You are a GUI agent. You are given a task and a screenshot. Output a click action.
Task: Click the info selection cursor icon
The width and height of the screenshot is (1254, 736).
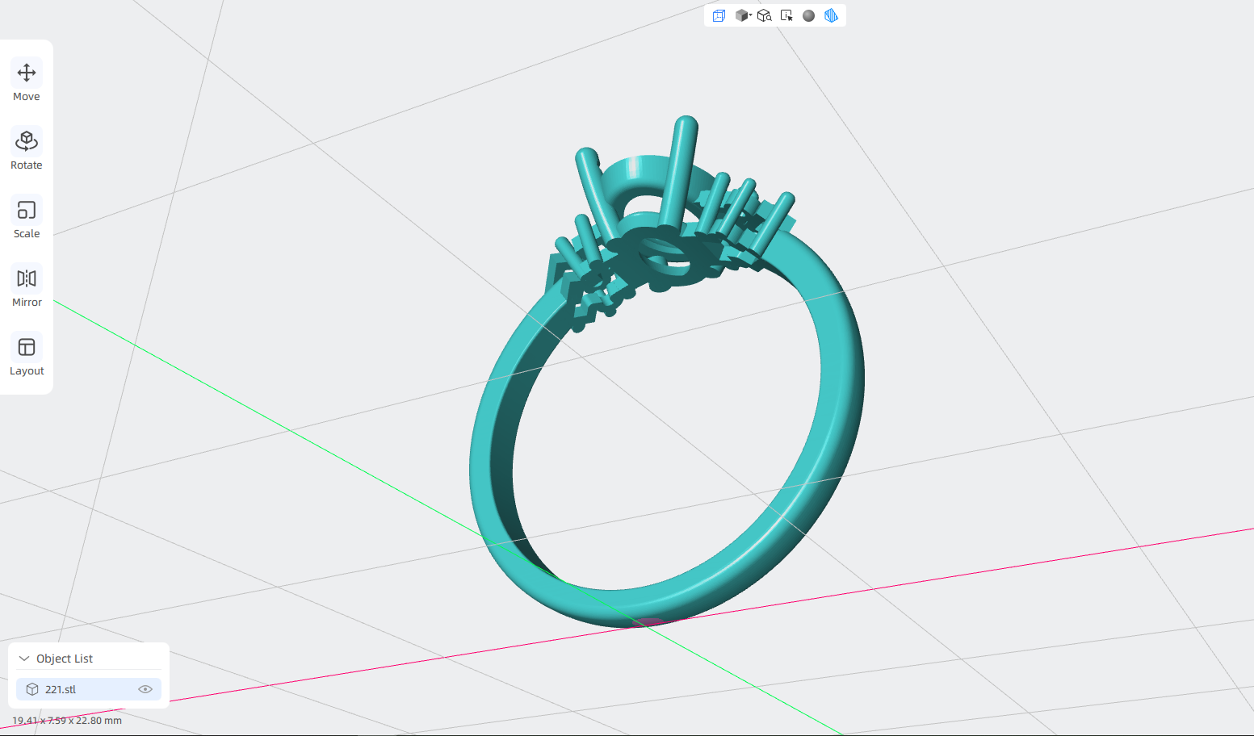786,15
